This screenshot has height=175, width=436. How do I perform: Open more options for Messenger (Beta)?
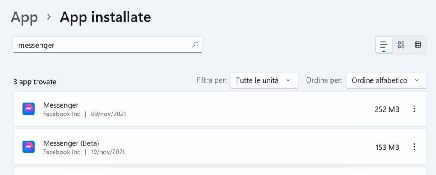[x=414, y=147]
